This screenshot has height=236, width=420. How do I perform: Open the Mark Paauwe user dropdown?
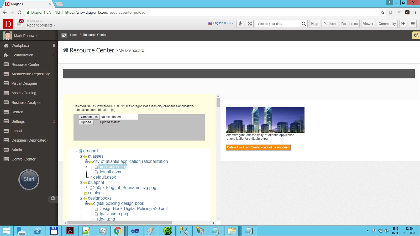[x=27, y=36]
